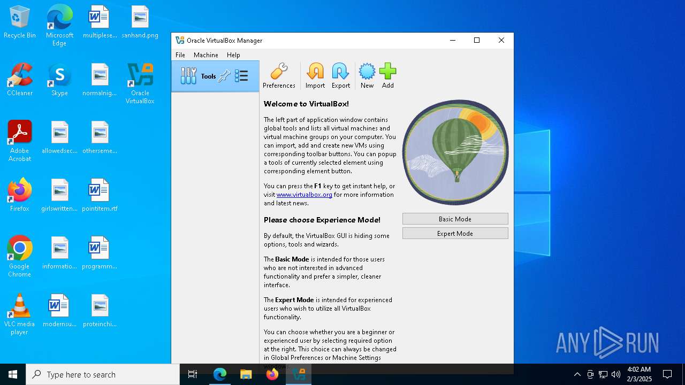Screen dimensions: 685x385
Task: Open the notification center icon
Action: click(x=667, y=374)
